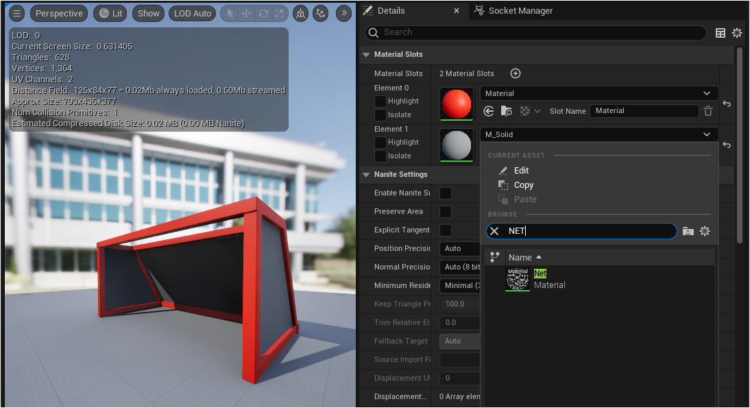Enable Highlight for Element 0
The height and width of the screenshot is (408, 750).
click(x=380, y=101)
